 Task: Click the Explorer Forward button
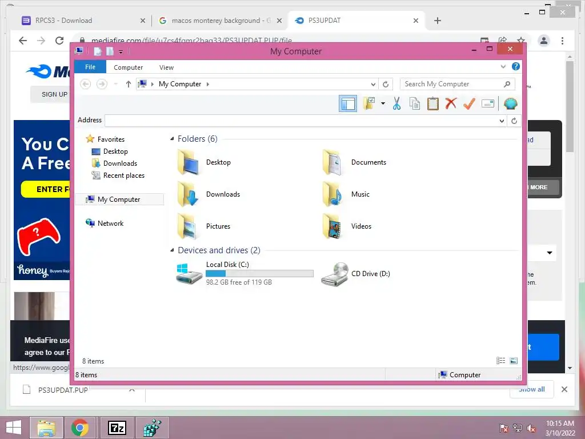coord(102,84)
